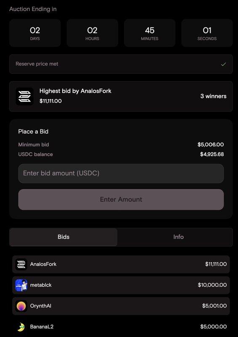238x337 pixels.
Task: Click the Enter Amount button
Action: click(121, 199)
